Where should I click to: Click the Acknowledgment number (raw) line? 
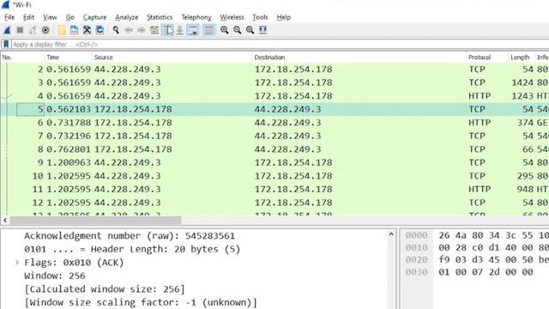pyautogui.click(x=130, y=236)
